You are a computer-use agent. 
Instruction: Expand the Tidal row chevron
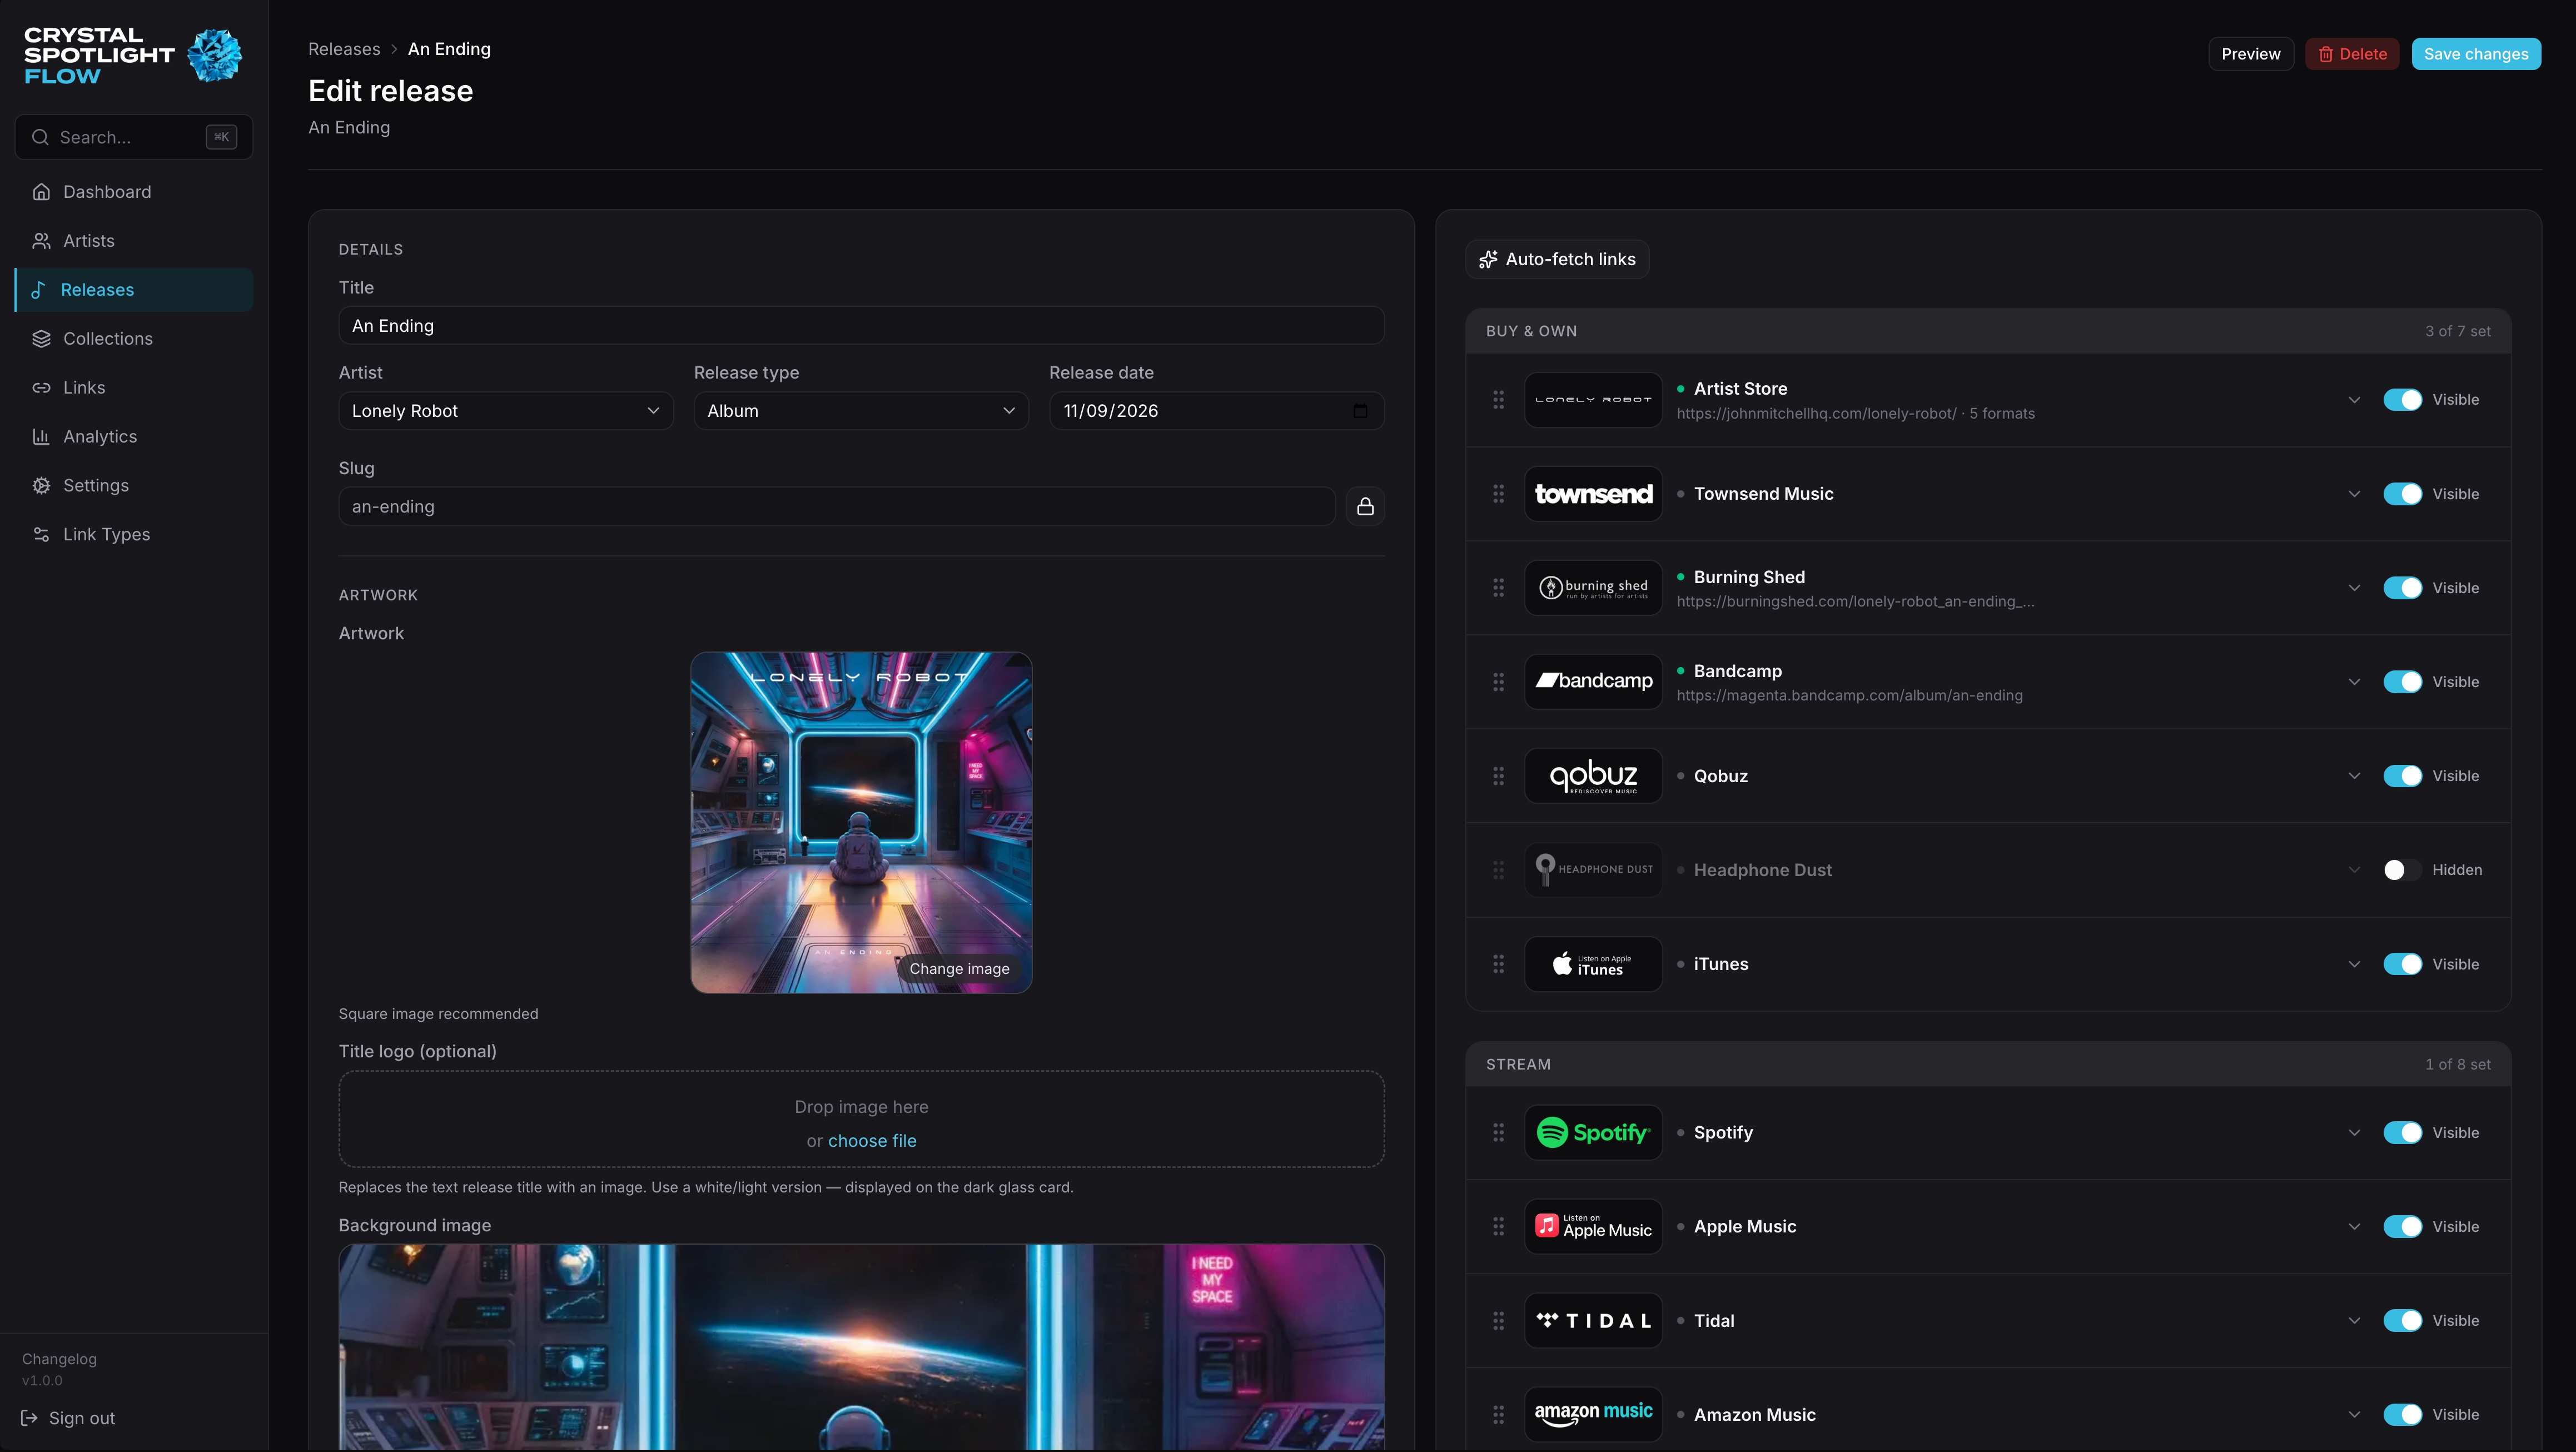tap(2354, 1321)
